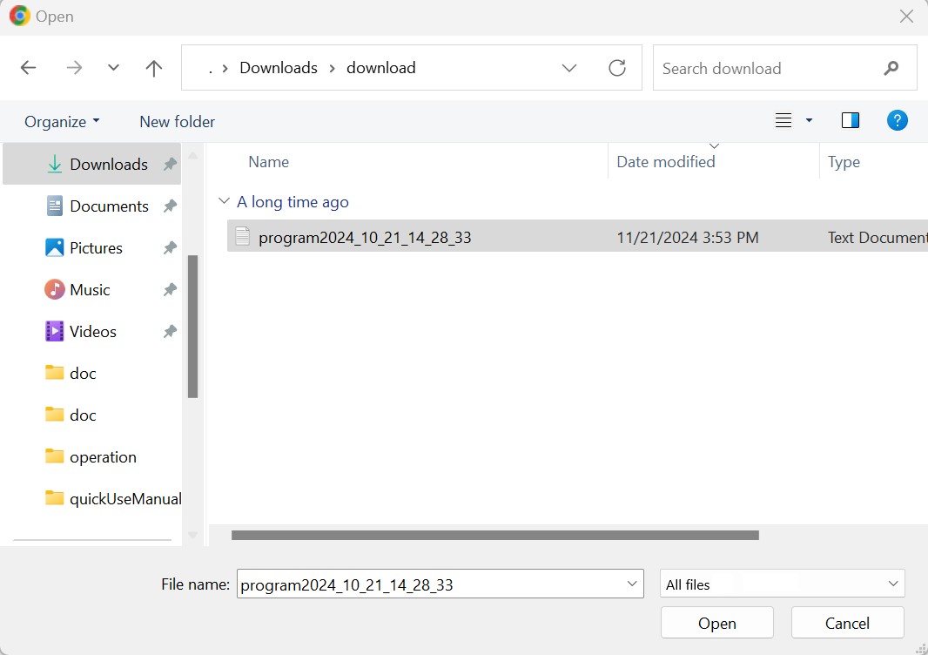The width and height of the screenshot is (928, 655).
Task: Click the download breadcrumb segment
Action: point(381,68)
